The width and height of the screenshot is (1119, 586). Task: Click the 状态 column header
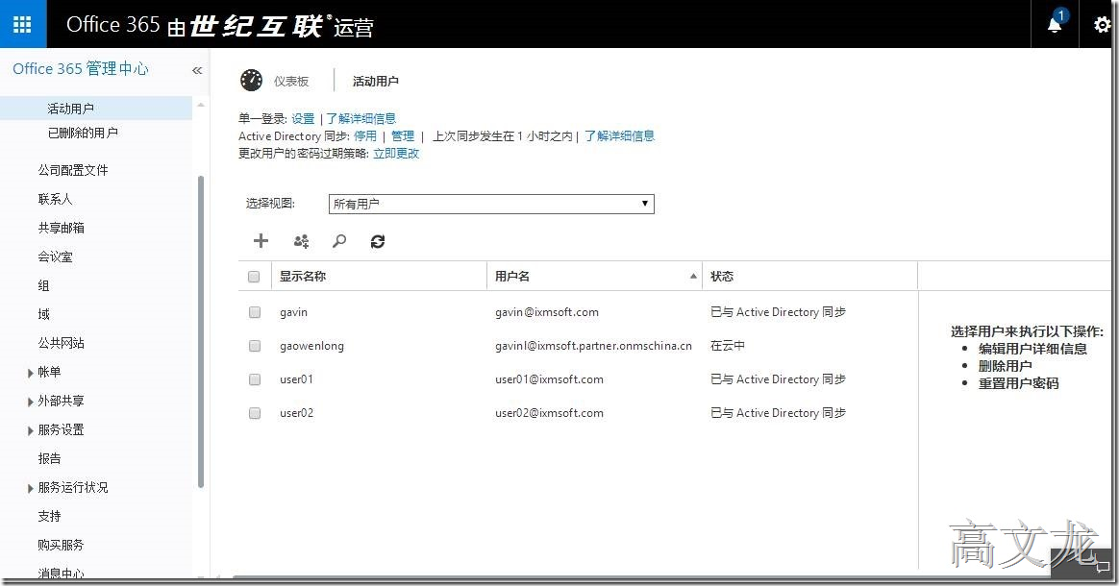(x=722, y=276)
